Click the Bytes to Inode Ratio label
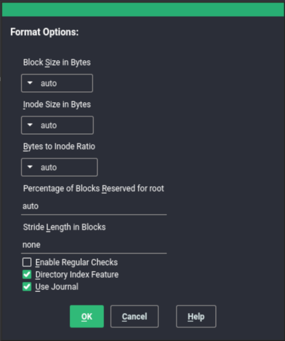This screenshot has height=341, width=285. 59,147
